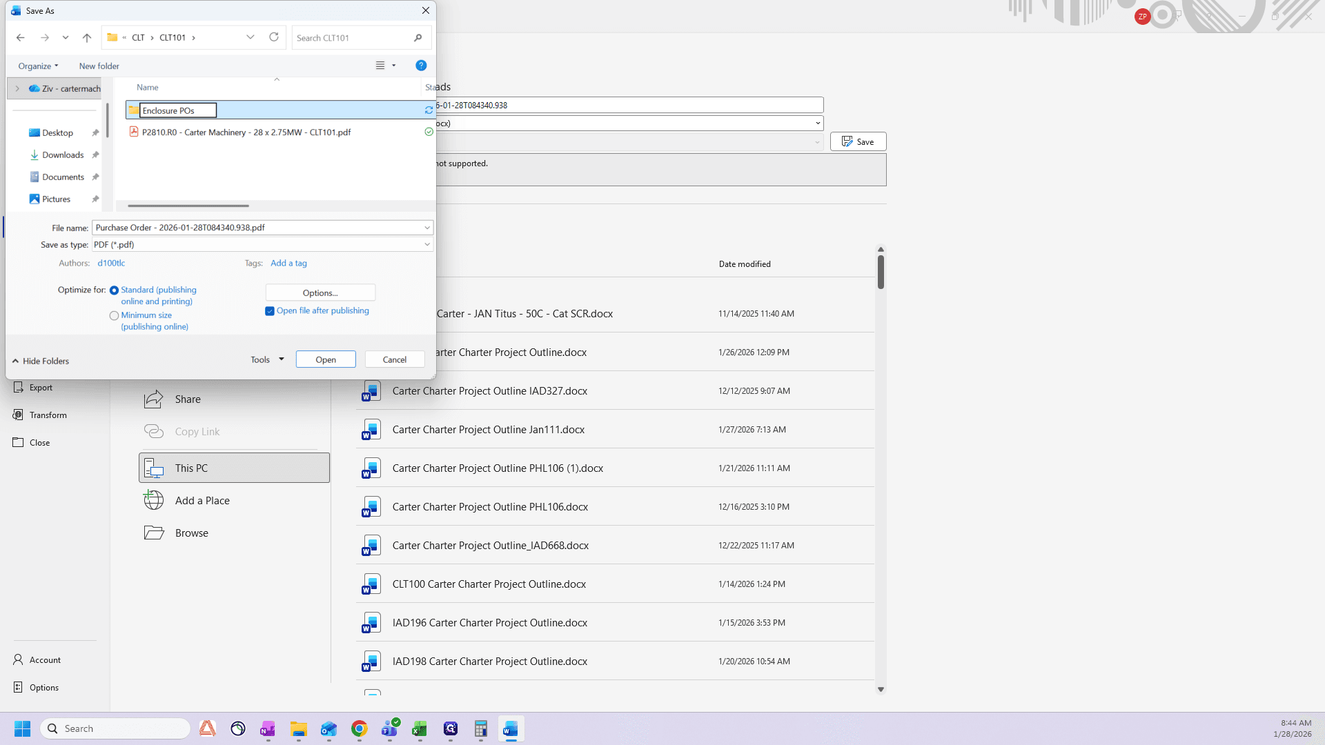The image size is (1325, 745).
Task: Open the Browse folder icon
Action: (153, 533)
